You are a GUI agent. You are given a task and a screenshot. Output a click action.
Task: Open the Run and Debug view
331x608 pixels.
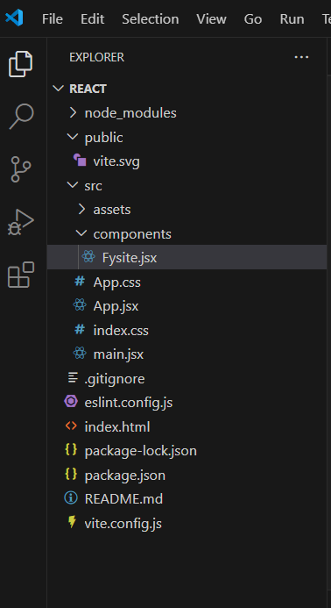[x=21, y=222]
